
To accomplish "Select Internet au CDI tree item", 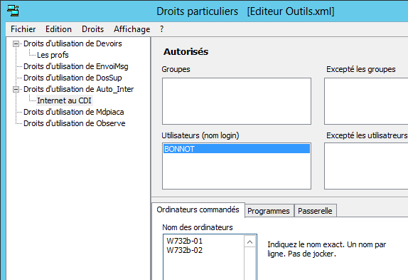I will click(64, 100).
